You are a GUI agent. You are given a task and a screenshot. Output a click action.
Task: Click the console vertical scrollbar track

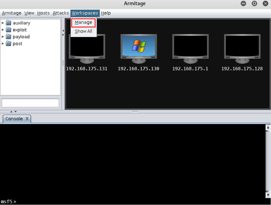pos(268,161)
